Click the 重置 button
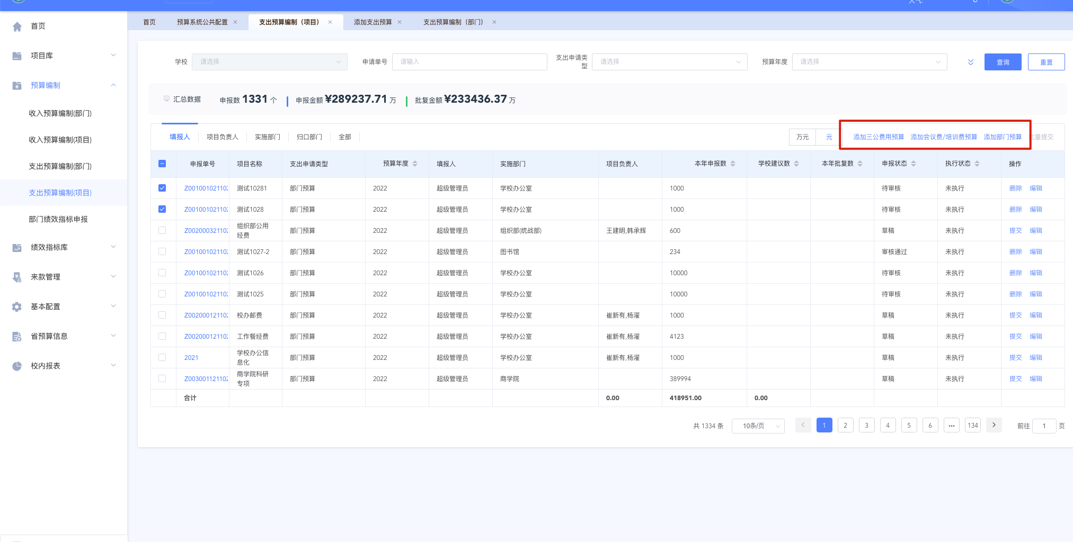The height and width of the screenshot is (542, 1073). (1047, 62)
